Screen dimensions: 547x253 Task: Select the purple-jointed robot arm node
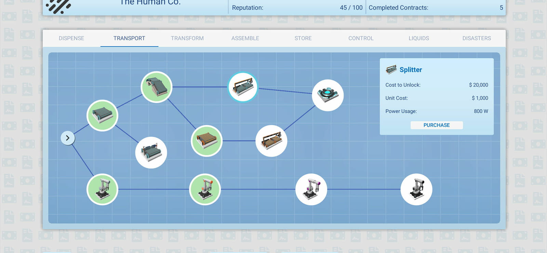(311, 189)
